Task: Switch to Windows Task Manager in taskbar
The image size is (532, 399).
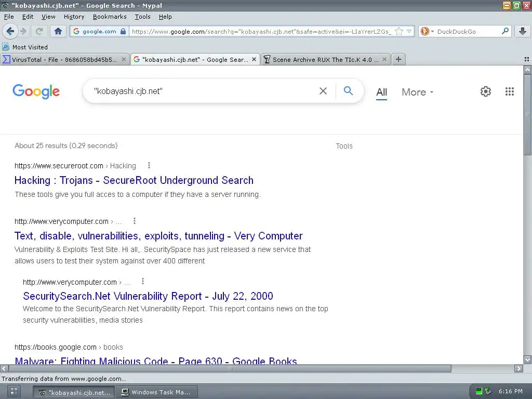Action: click(x=157, y=392)
